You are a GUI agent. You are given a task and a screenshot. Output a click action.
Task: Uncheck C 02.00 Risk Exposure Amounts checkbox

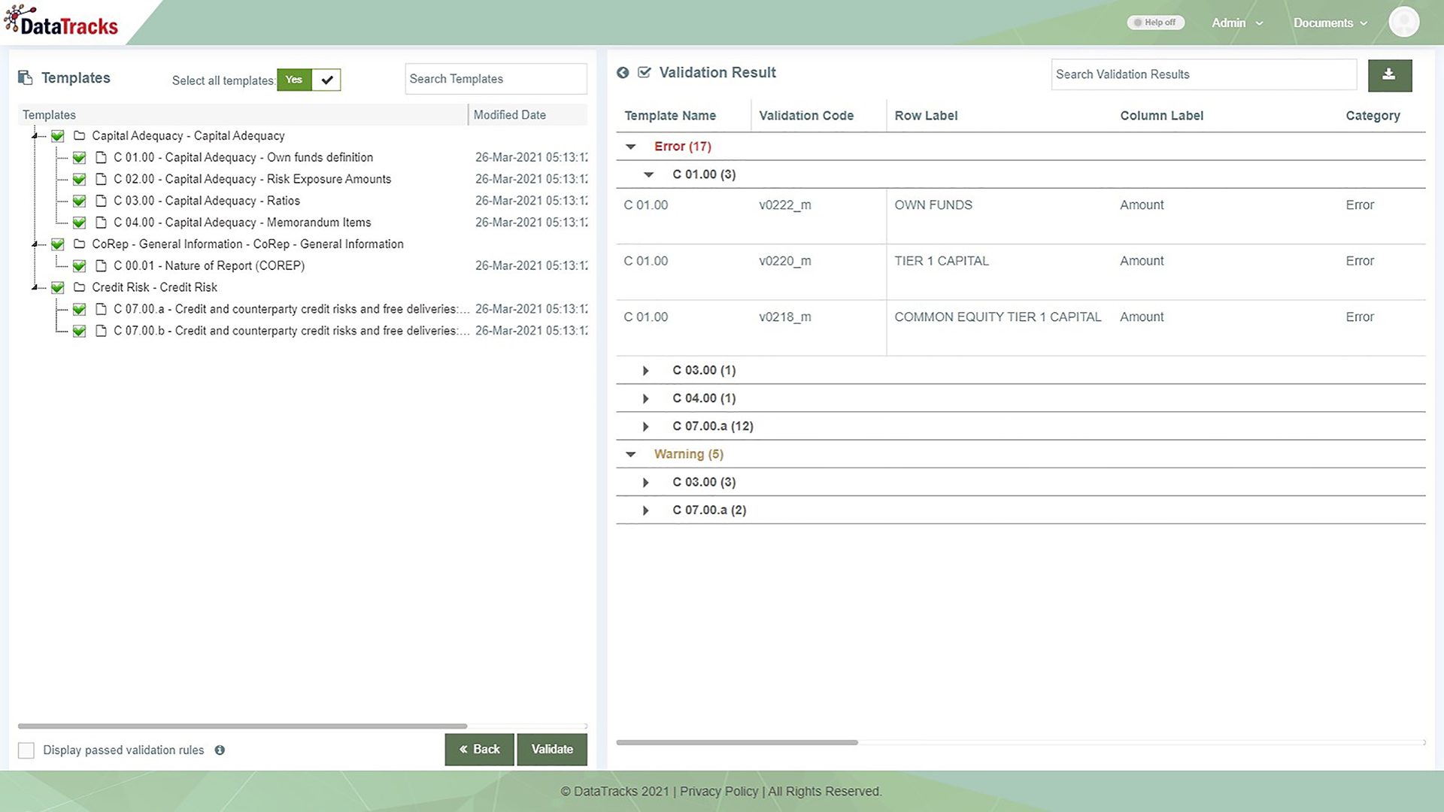79,179
